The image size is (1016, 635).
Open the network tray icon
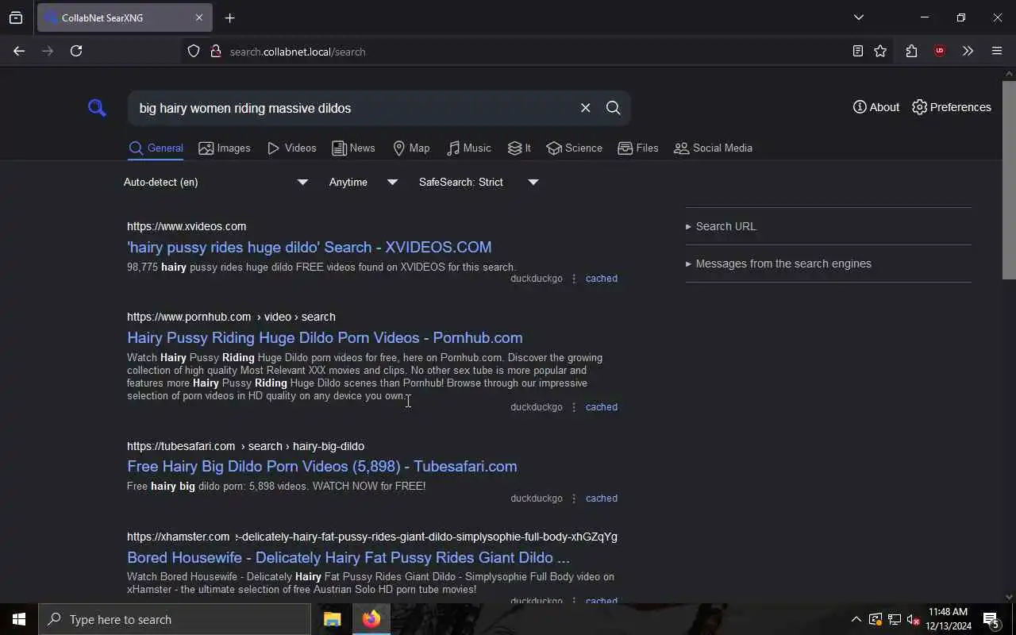coord(895,620)
